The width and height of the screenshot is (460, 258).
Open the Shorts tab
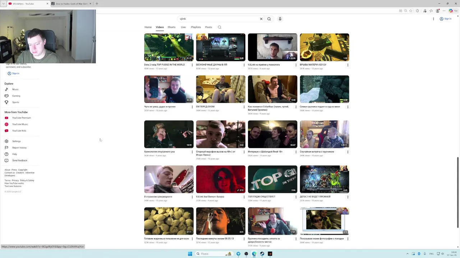point(172,27)
